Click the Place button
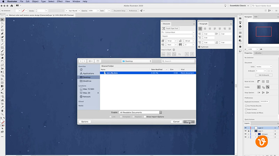This screenshot has width=279, height=156. pyautogui.click(x=189, y=122)
